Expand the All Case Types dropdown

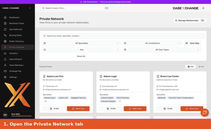click(162, 50)
